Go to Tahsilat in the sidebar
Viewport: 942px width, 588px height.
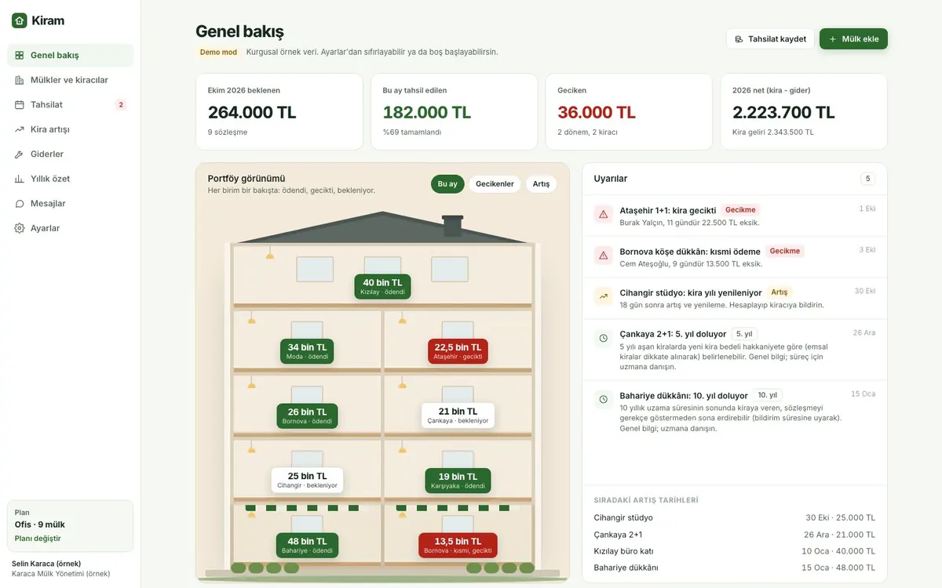click(71, 105)
